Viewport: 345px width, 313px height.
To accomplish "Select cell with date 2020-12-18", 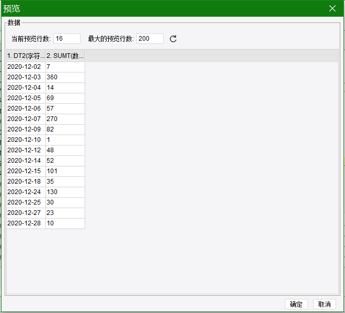I will point(26,182).
